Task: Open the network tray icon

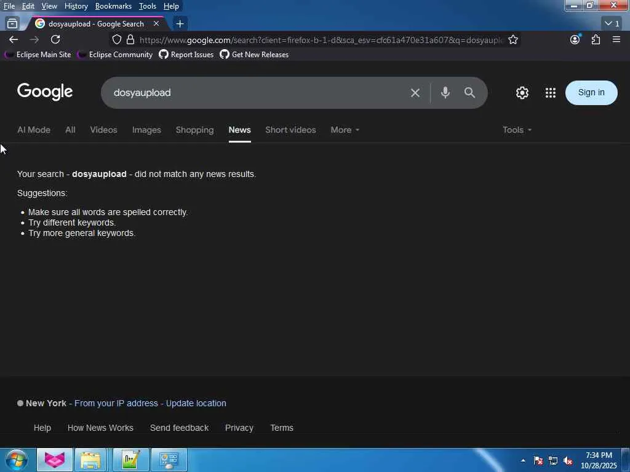Action: 553,460
